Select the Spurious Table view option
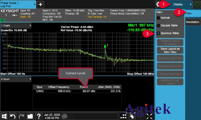Image resolution: width=201 pixels, height=120 pixels. tap(159, 33)
